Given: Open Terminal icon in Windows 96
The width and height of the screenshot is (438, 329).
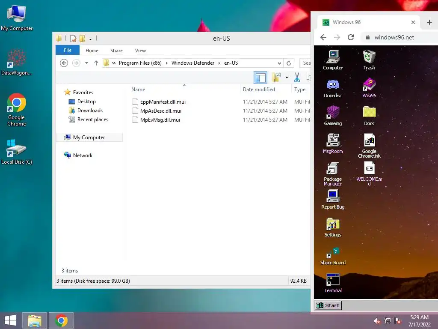Looking at the screenshot, I should tap(333, 283).
